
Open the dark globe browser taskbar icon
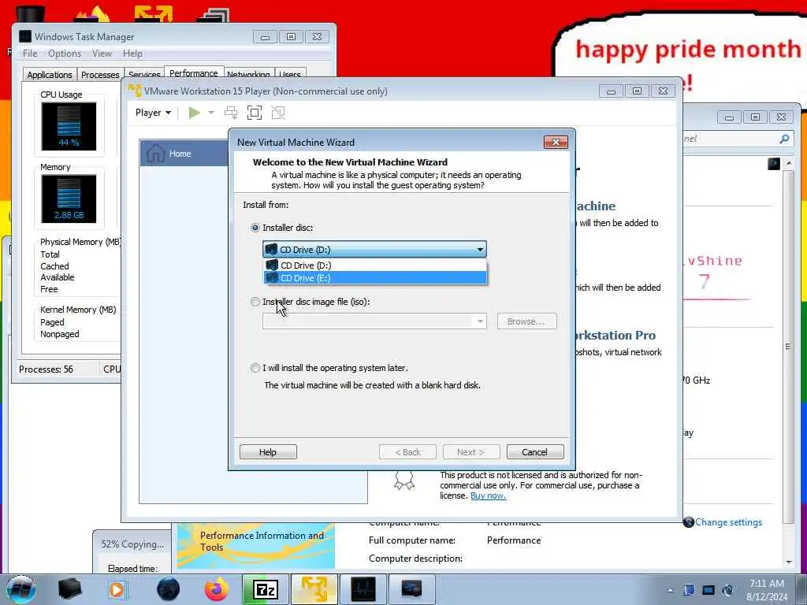(x=169, y=589)
